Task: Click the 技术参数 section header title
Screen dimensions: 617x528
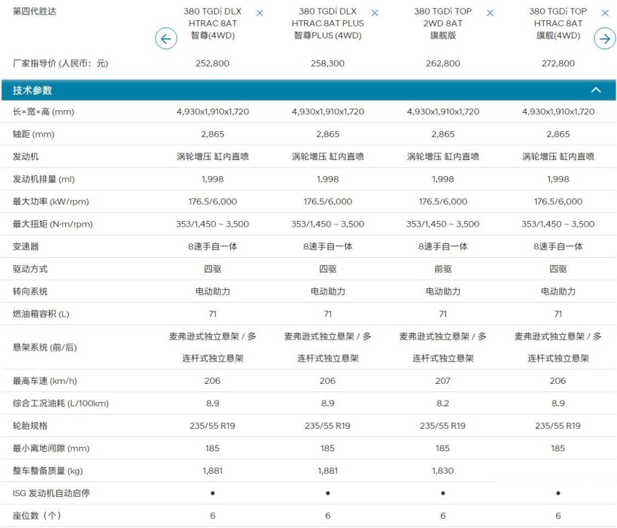Action: tap(33, 90)
